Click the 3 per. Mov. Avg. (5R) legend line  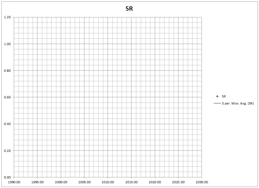click(x=217, y=103)
